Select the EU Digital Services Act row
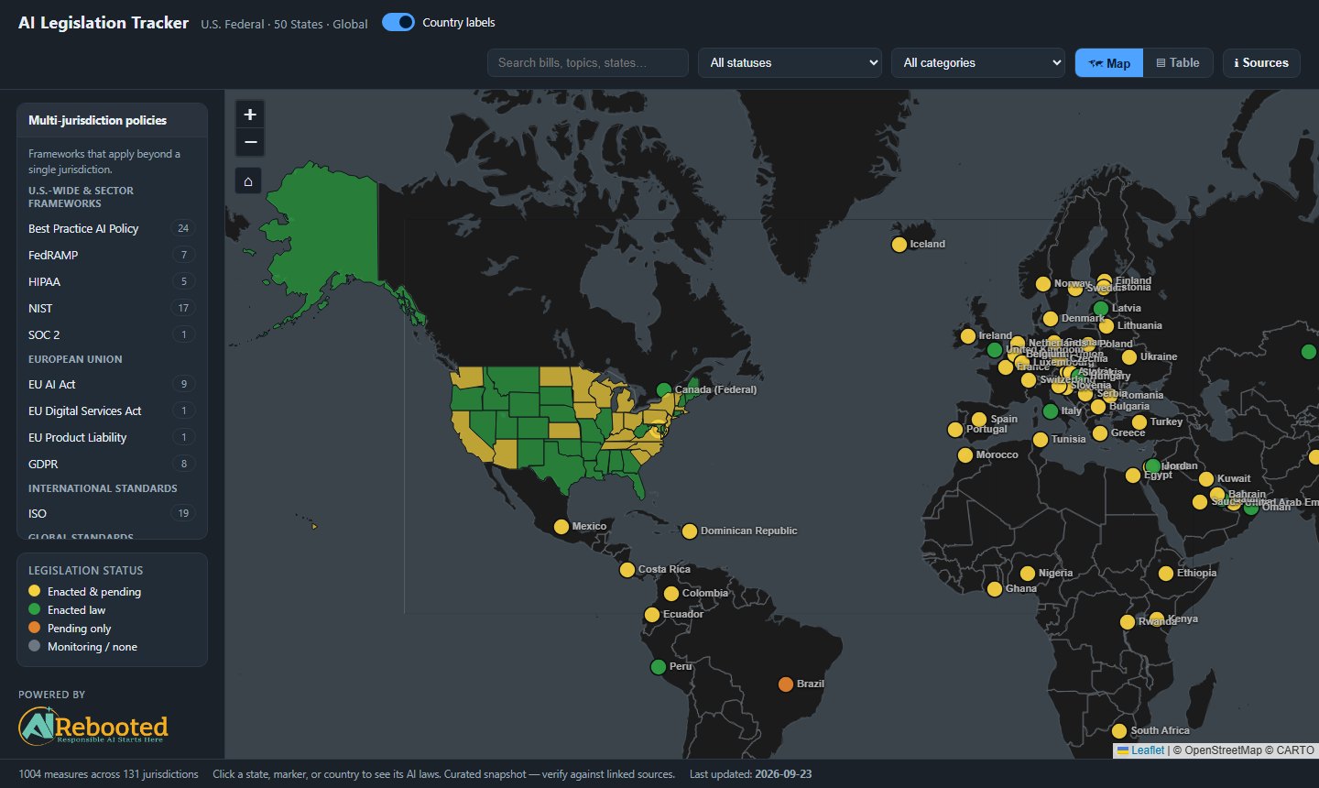 tap(112, 411)
